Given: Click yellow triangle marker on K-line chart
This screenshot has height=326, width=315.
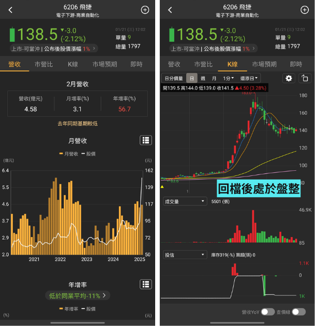Looking at the screenshot, I should 162,187.
